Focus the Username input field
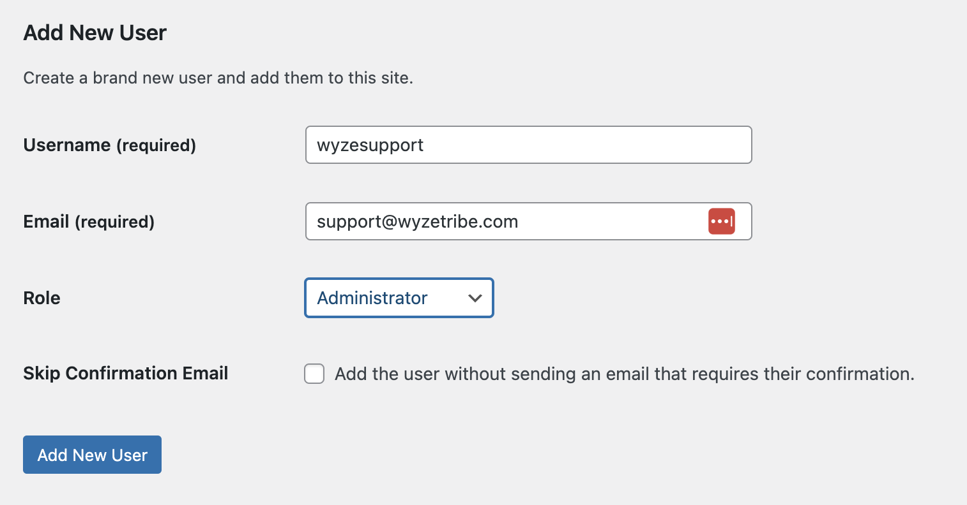Viewport: 967px width, 505px height. 528,145
